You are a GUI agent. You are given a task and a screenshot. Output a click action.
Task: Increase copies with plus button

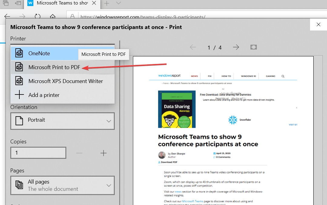(x=104, y=153)
